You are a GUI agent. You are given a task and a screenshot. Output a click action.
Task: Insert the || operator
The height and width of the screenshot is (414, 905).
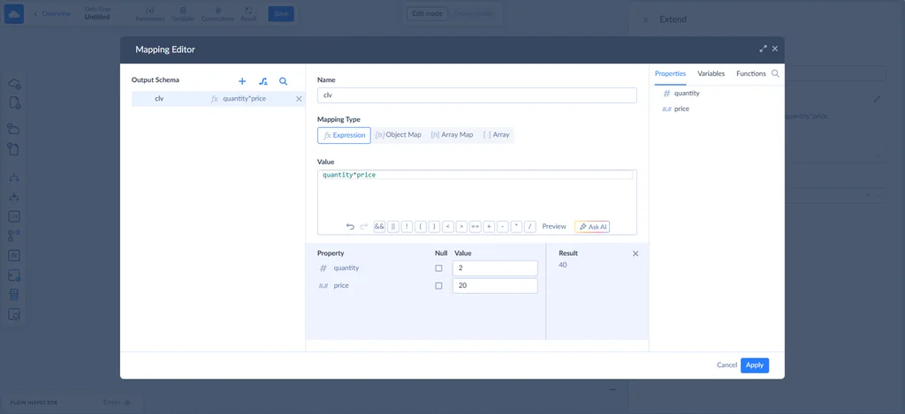pyautogui.click(x=393, y=227)
